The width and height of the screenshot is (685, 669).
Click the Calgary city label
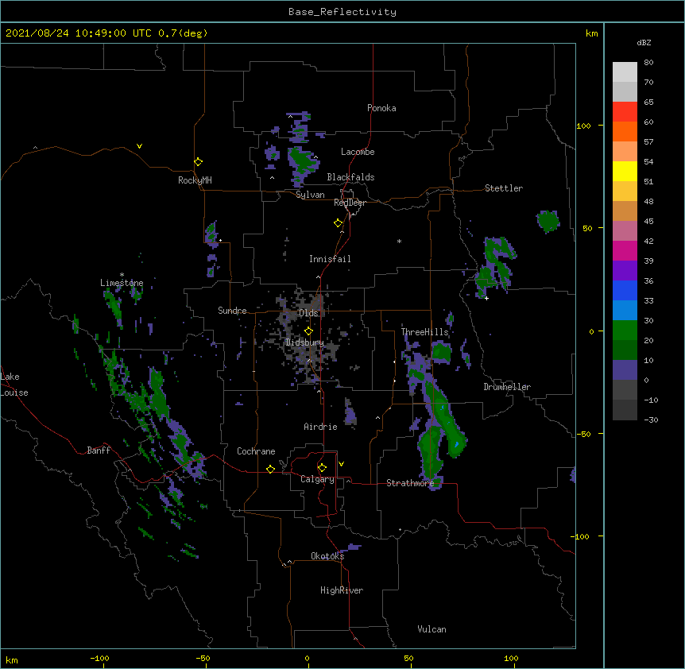click(317, 479)
